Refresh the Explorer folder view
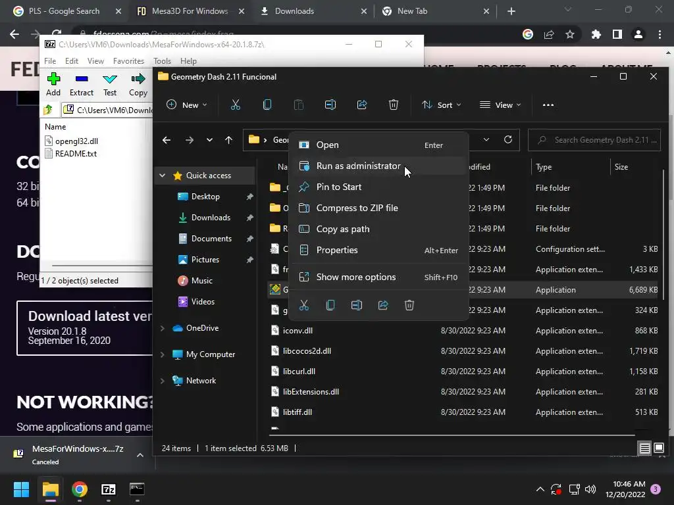 point(507,139)
